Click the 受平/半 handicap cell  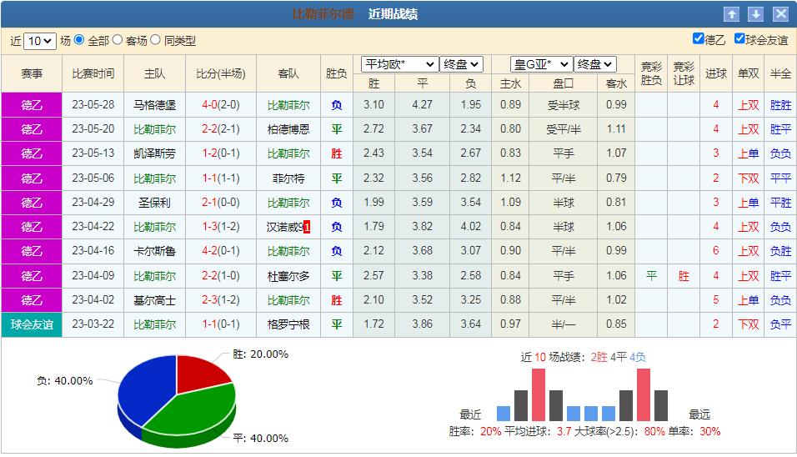[x=564, y=129]
